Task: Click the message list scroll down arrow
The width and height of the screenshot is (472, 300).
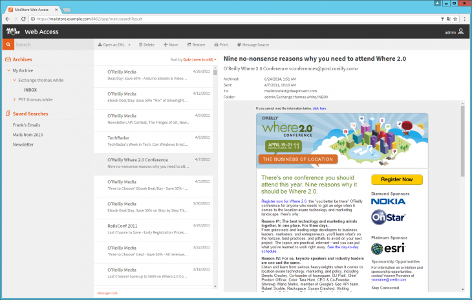Action: [215, 286]
